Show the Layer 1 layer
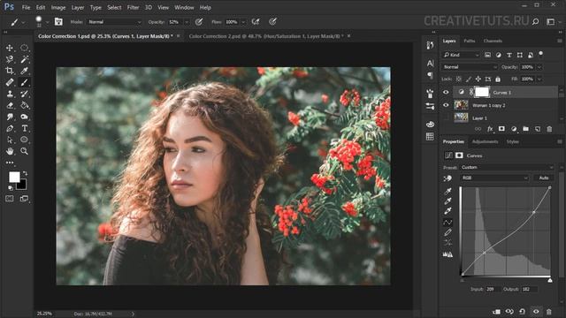This screenshot has height=318, width=566. [x=446, y=117]
